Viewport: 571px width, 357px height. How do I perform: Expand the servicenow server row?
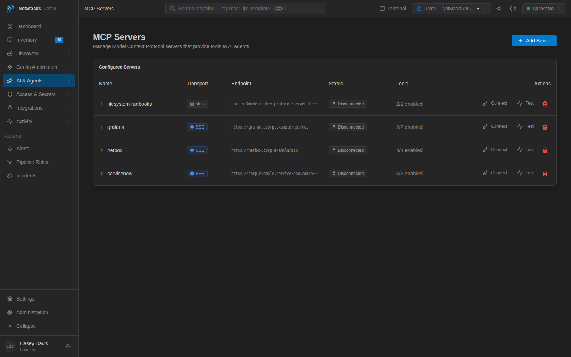click(102, 174)
